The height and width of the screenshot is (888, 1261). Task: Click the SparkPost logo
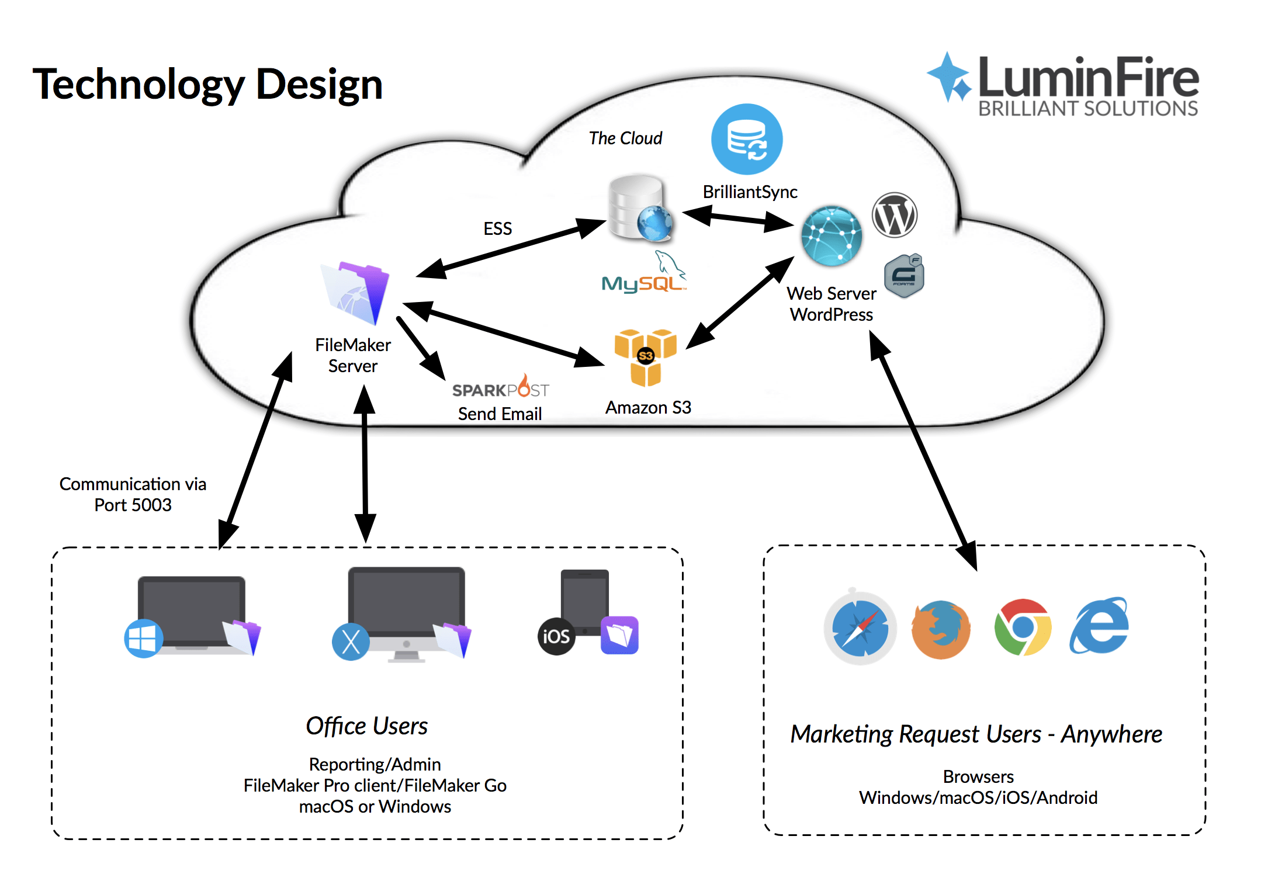(501, 387)
